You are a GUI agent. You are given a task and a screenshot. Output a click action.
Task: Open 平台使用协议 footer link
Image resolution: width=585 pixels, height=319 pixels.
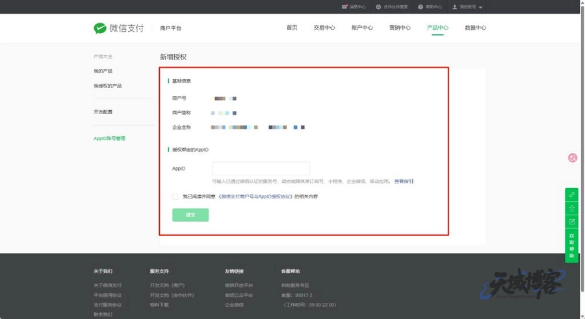(x=107, y=295)
